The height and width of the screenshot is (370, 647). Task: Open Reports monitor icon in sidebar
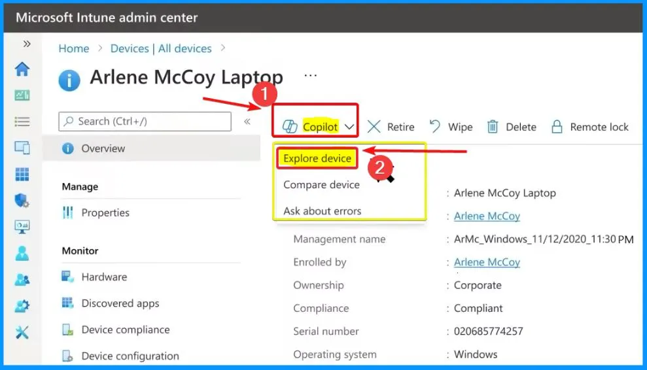[x=22, y=227]
